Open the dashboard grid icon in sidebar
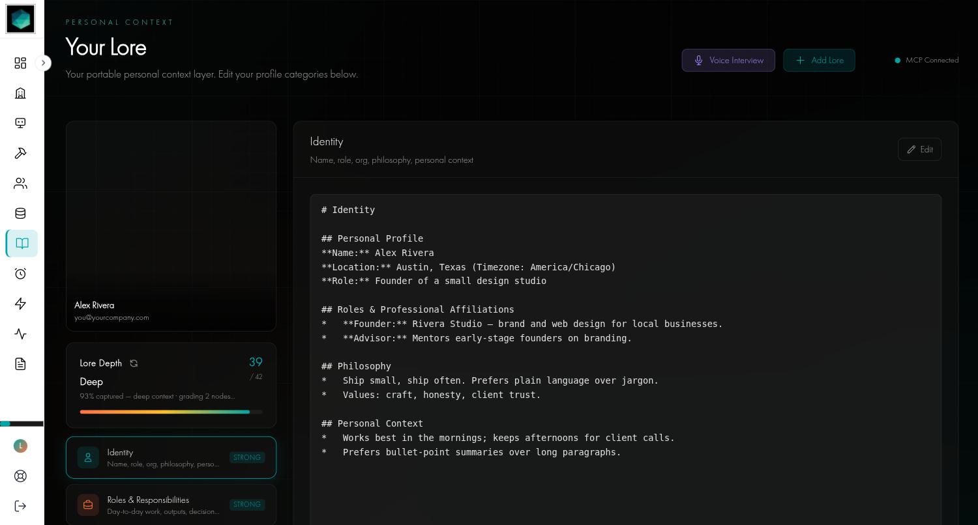This screenshot has width=978, height=525. [20, 63]
